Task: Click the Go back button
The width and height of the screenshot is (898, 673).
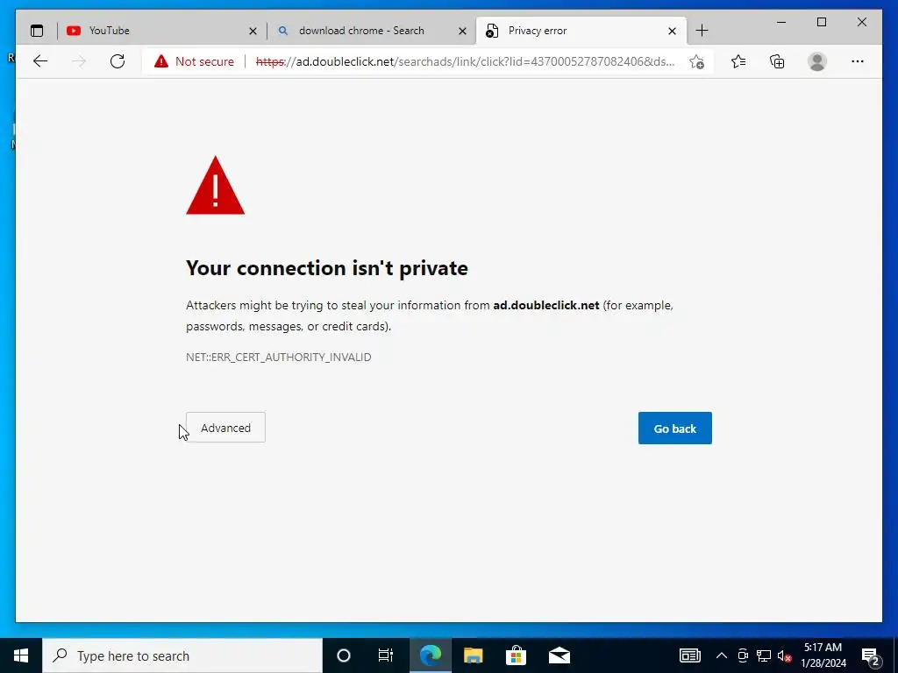Action: 674,428
